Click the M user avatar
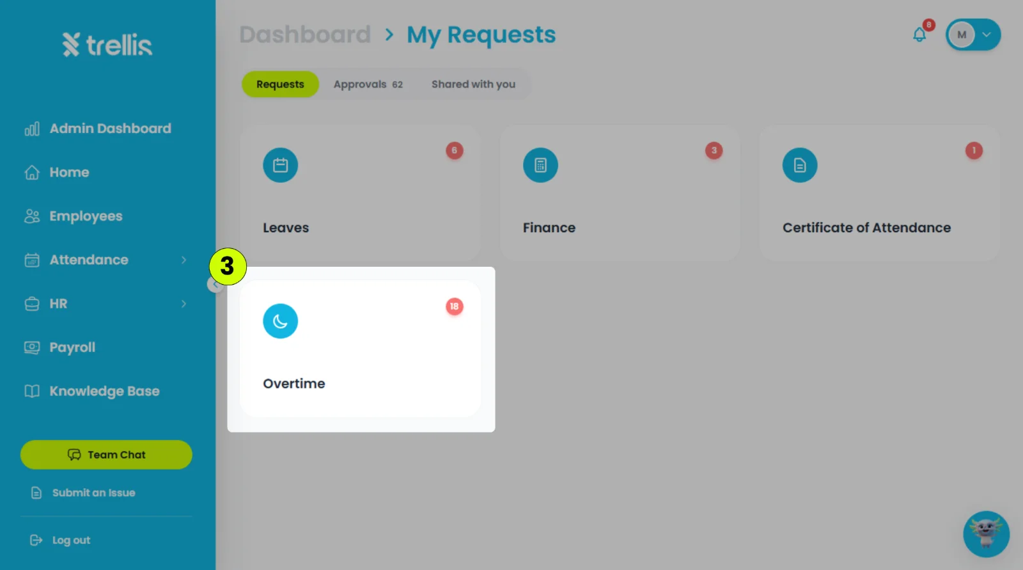Viewport: 1023px width, 570px height. 962,35
